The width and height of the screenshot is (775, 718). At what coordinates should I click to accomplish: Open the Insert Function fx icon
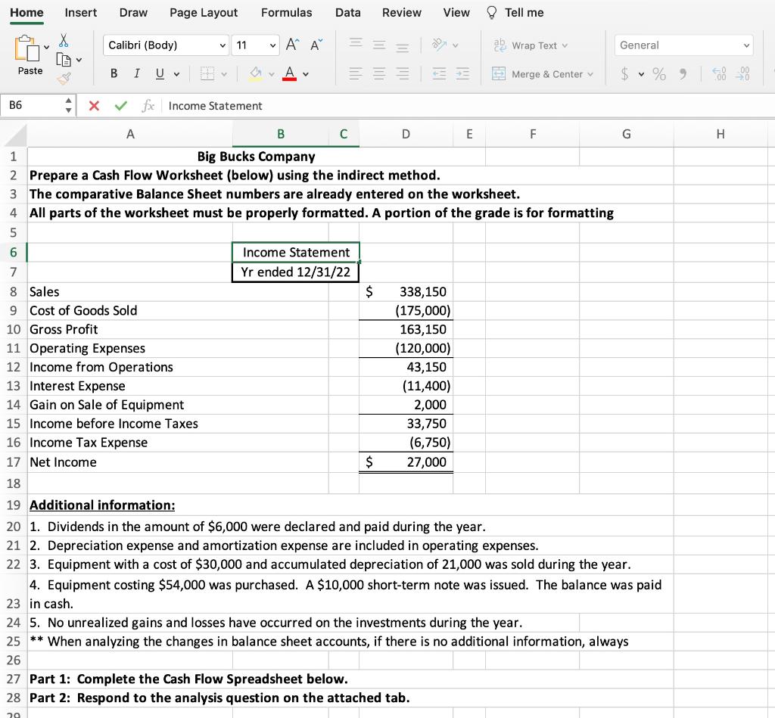tap(148, 106)
